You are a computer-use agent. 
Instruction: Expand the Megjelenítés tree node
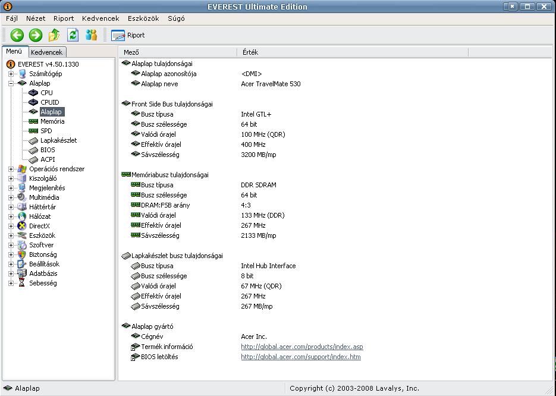[11, 188]
